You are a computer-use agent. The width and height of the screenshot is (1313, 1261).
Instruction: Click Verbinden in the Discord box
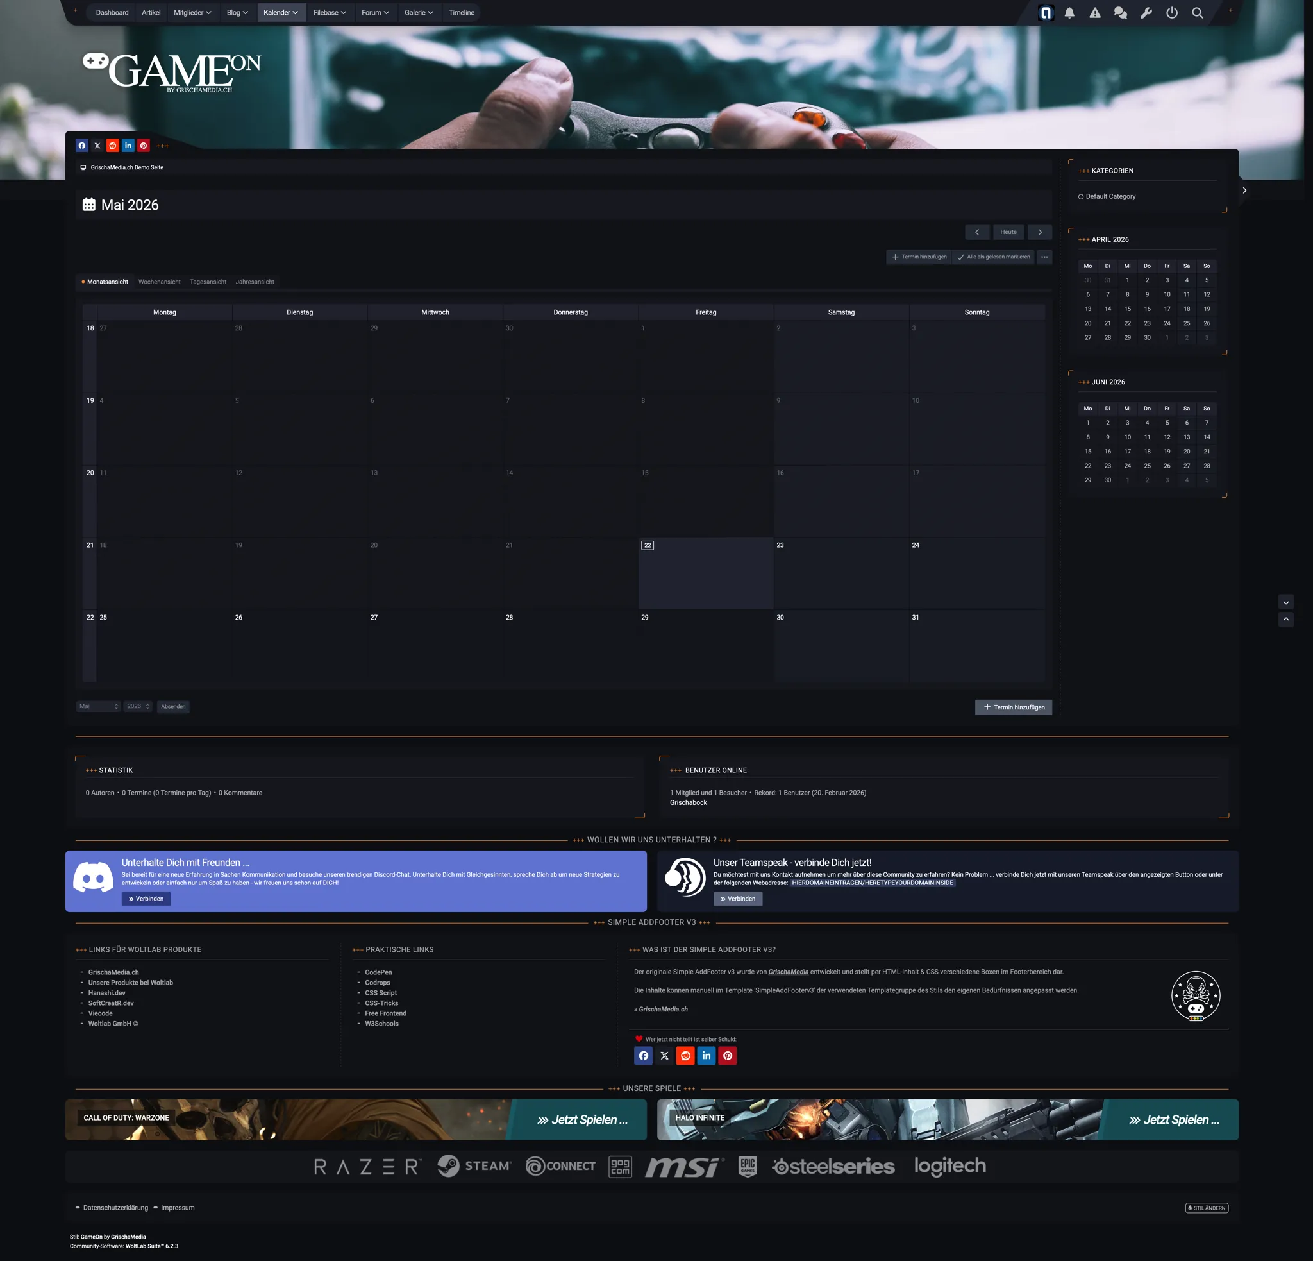pos(146,899)
